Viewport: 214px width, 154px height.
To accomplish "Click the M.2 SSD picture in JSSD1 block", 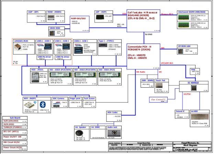I will coord(110,75).
